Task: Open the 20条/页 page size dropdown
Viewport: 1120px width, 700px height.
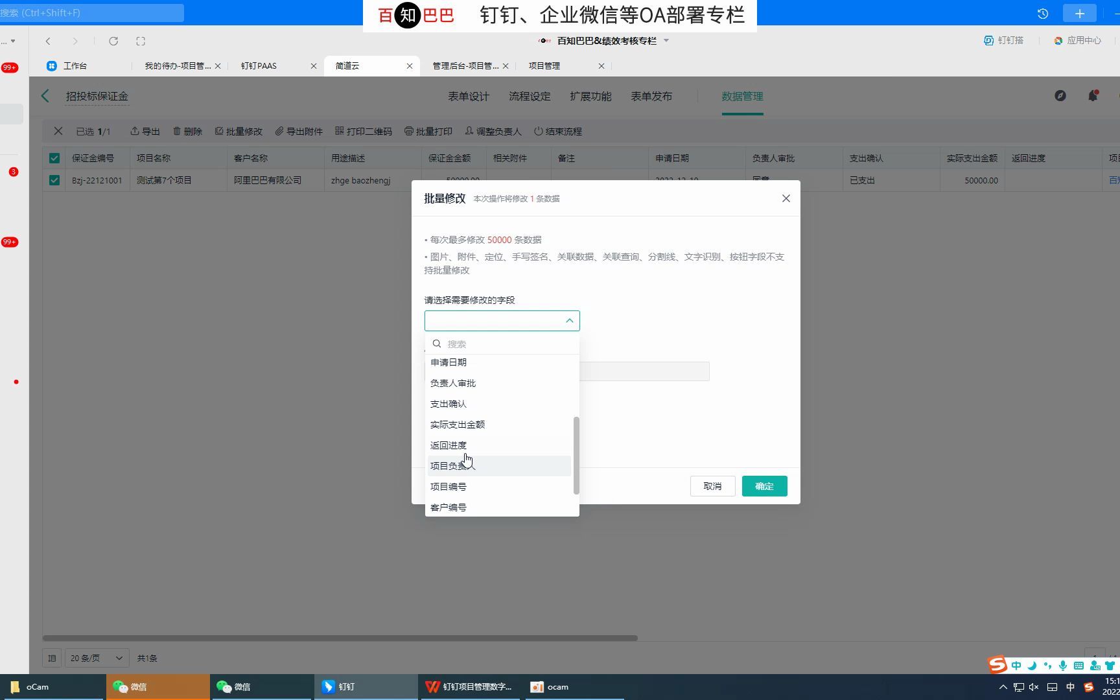Action: click(97, 658)
